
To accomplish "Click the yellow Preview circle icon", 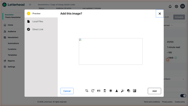I will pos(28,13).
